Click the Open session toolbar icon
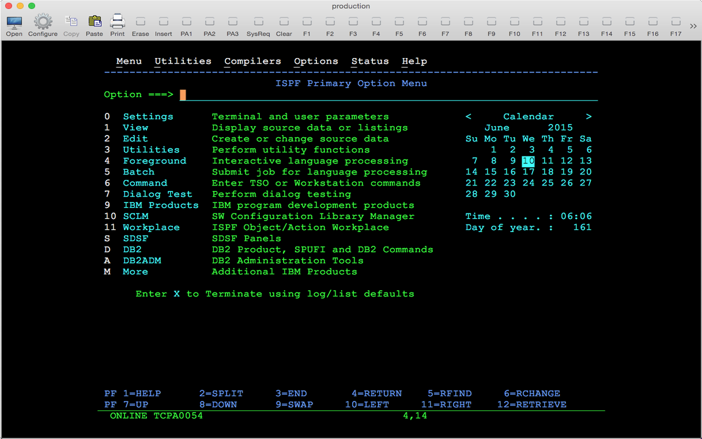Screen dimensions: 702x439 (x=14, y=25)
